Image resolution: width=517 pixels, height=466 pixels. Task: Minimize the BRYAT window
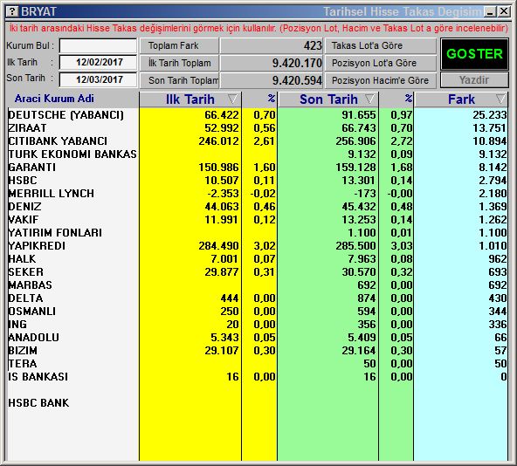[490, 12]
